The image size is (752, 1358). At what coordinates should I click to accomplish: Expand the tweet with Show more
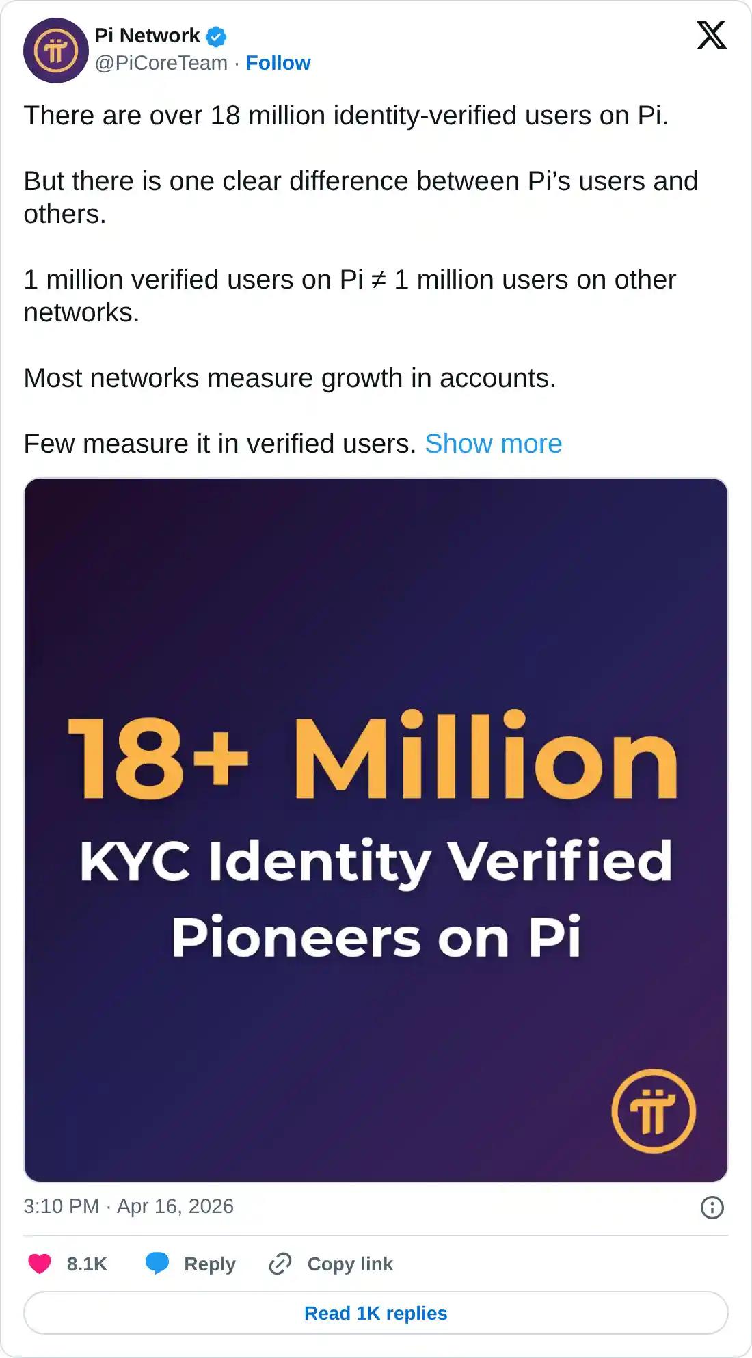point(494,444)
